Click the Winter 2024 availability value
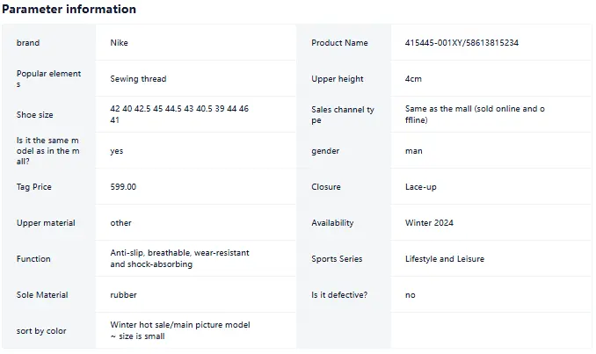596x354 pixels. tap(429, 222)
